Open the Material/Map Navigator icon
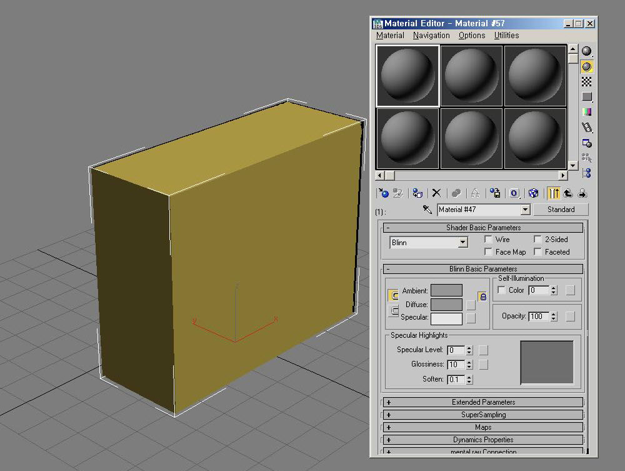The width and height of the screenshot is (625, 471). 586,173
